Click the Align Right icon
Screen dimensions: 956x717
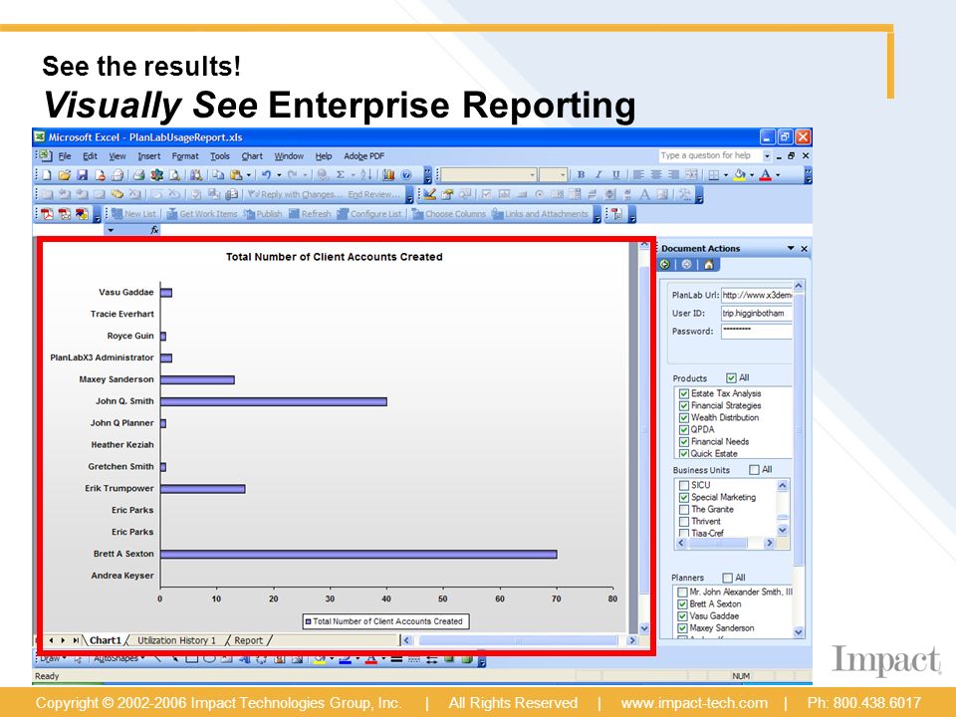[674, 175]
